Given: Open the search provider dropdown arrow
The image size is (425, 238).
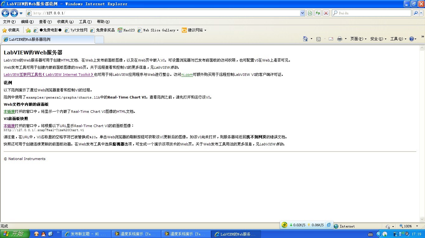Looking at the screenshot, I should 421,13.
